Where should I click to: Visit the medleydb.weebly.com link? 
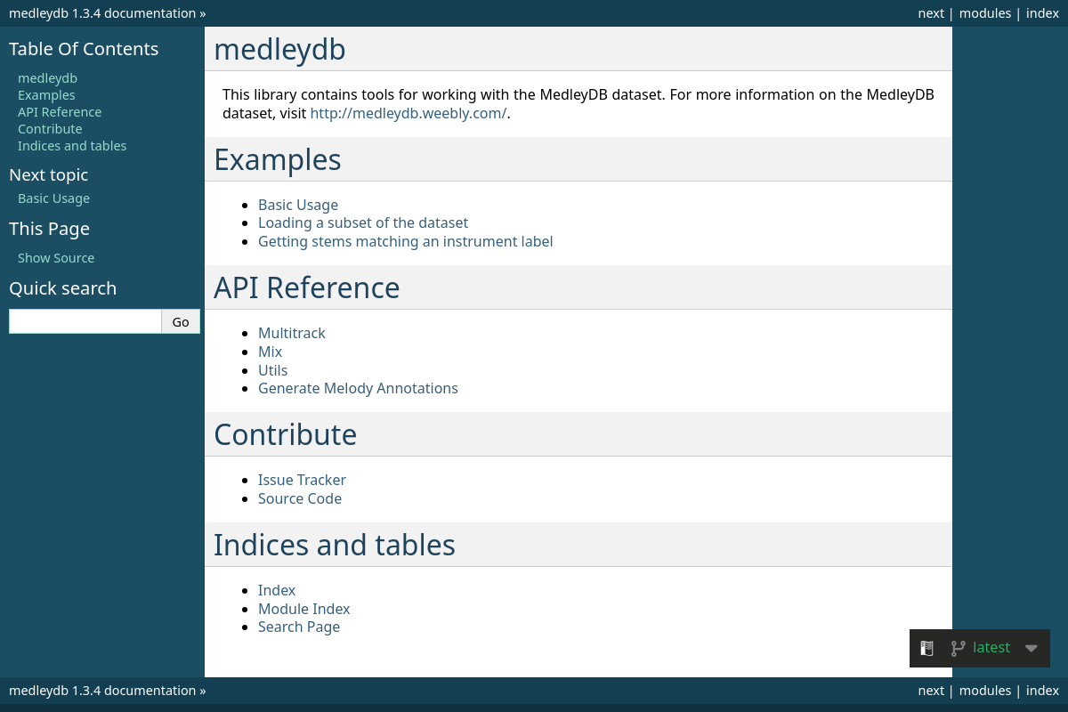[408, 113]
